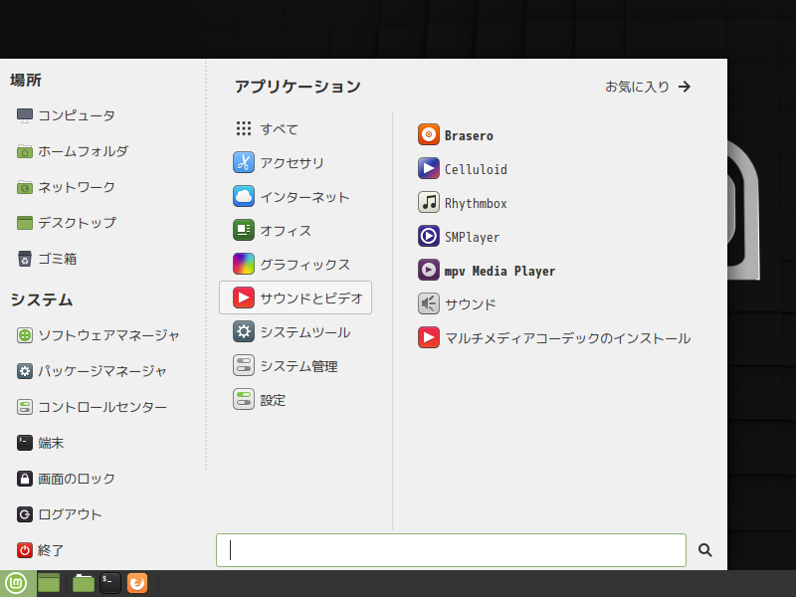This screenshot has height=597, width=796.
Task: Click the ログアウト label
Action: tap(70, 514)
